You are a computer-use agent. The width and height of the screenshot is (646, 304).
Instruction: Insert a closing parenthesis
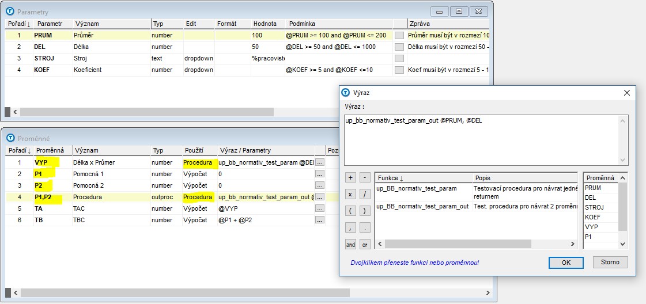(365, 211)
